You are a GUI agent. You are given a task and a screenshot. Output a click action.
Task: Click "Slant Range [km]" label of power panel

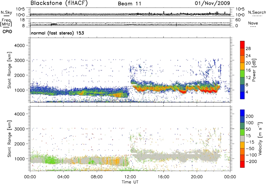point(9,70)
